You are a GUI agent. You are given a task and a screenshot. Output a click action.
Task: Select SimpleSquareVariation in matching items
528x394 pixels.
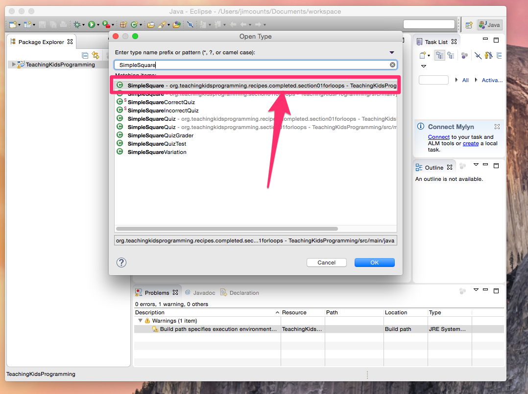157,152
